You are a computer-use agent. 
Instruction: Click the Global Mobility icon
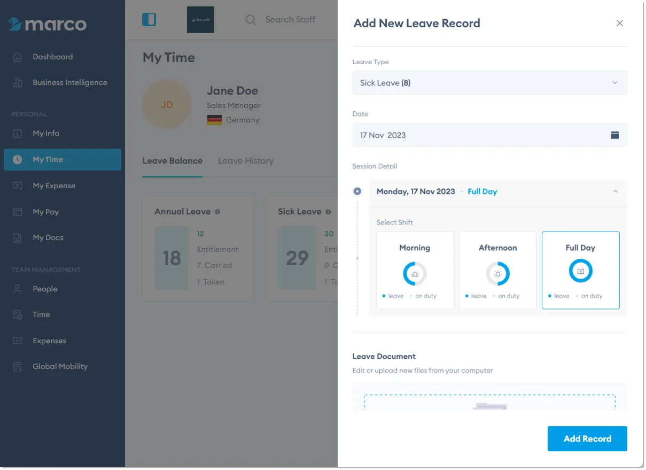[x=18, y=366]
